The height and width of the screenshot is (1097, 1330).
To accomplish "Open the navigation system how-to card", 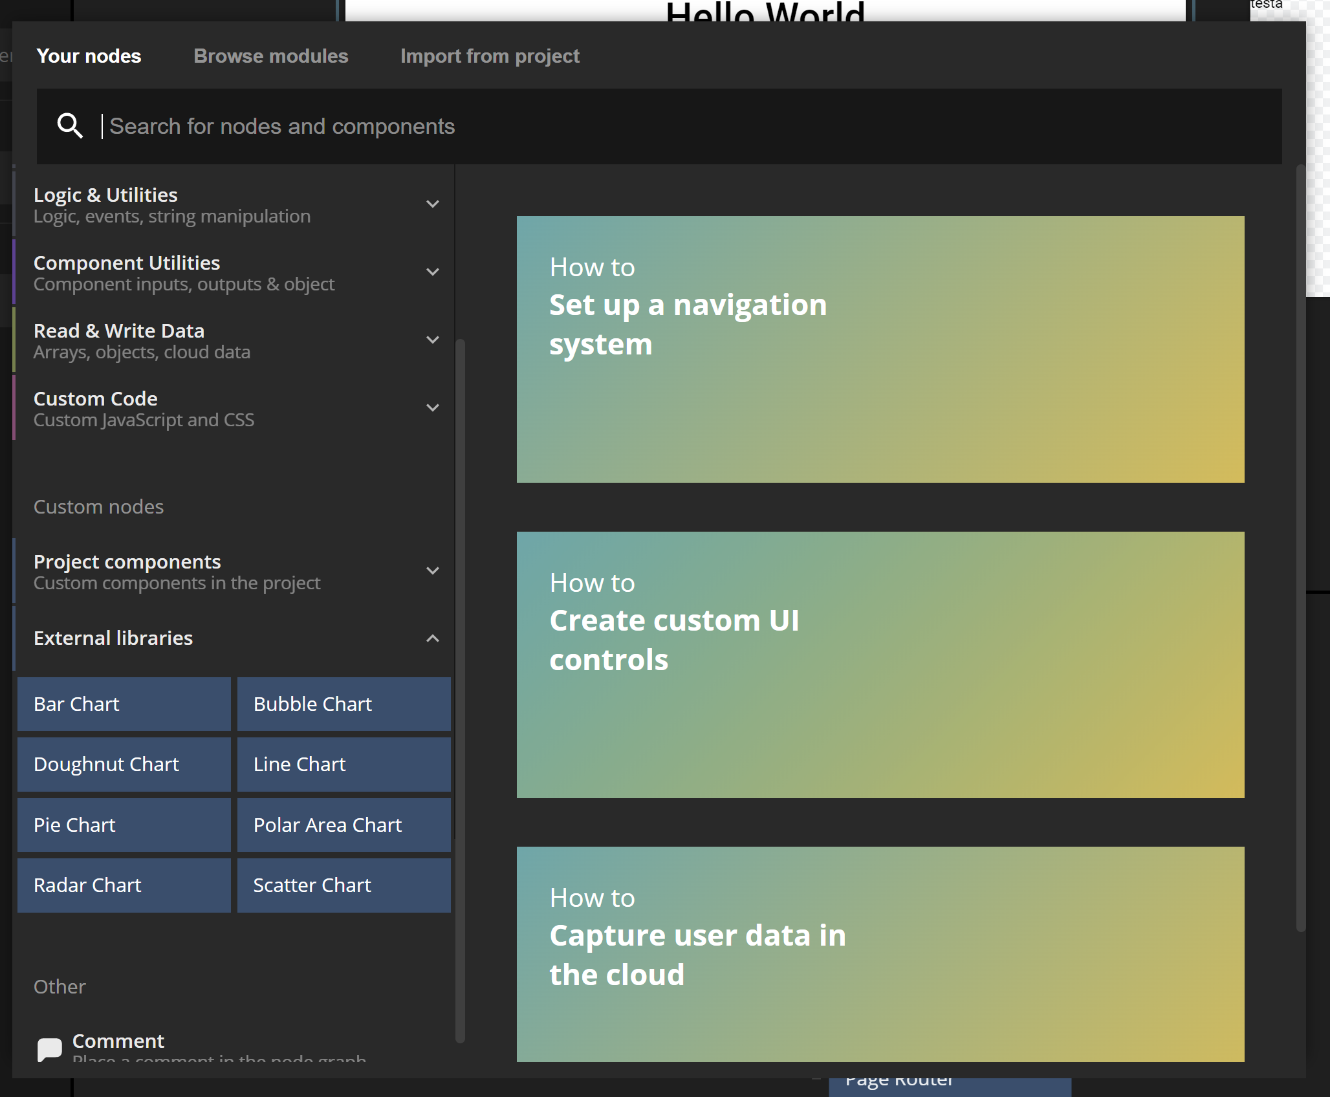I will [x=880, y=349].
